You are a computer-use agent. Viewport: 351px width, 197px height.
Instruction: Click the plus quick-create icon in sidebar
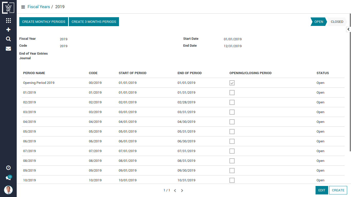(8, 30)
